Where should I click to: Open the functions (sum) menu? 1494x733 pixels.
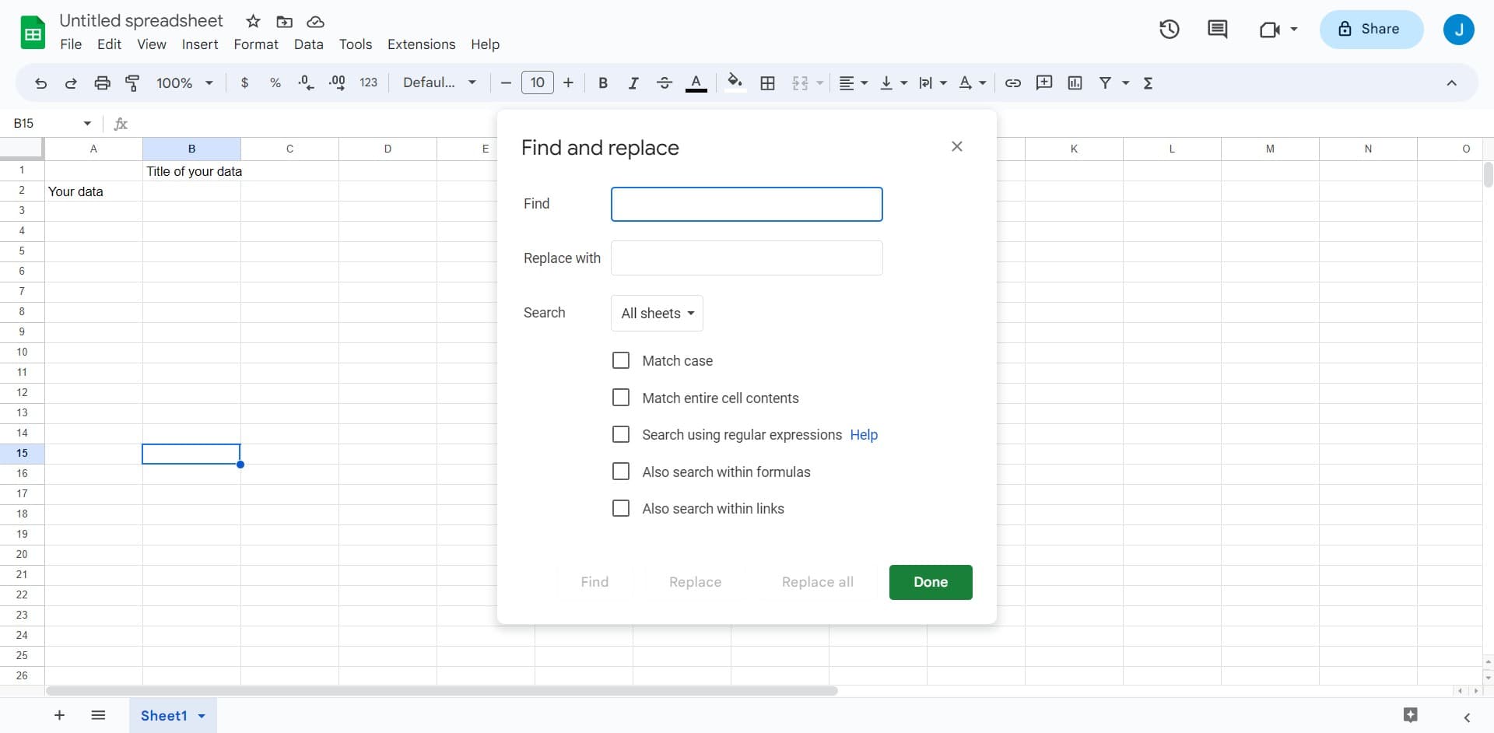[x=1149, y=82]
